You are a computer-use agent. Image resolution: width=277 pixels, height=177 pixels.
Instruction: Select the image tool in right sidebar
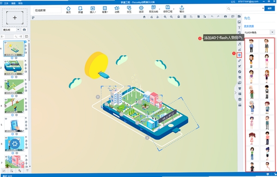[x=239, y=22]
